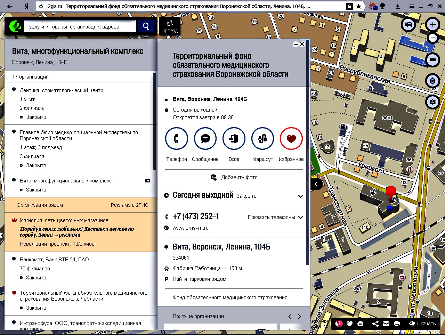Viewport: 445px width, 335px height.
Task: Open Магнолия flower shop advertisement
Action: [x=64, y=220]
